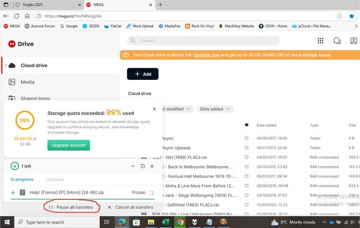This screenshot has height=228, width=360.
Task: Open Excel from the taskbar
Action: (x=165, y=222)
